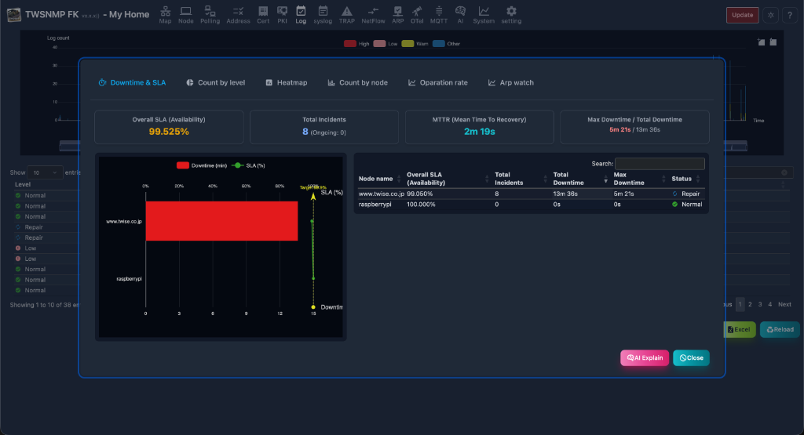
Task: Toggle Downtime (min) legend series
Action: [x=202, y=165]
